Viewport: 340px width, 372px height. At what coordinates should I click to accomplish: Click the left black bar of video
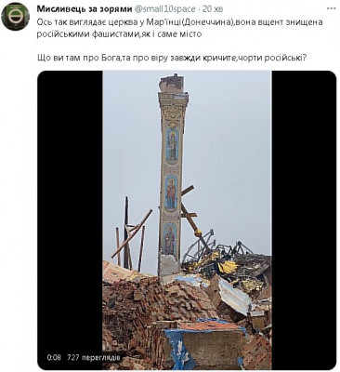pos(71,220)
